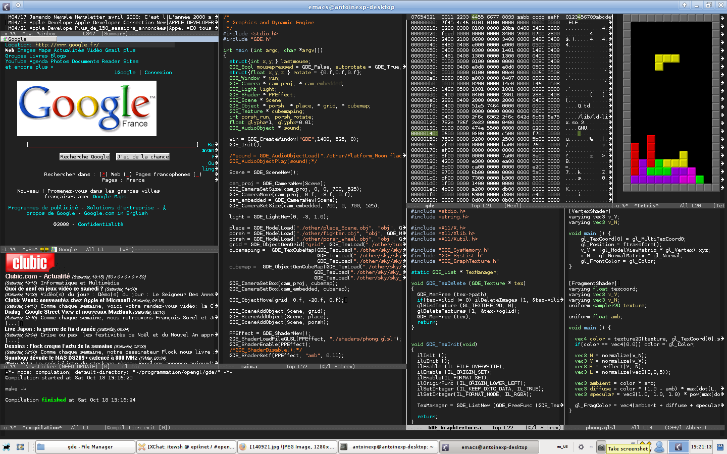This screenshot has width=727, height=454.
Task: Select the M04/17 Jamendo newsletter mail row
Action: point(109,17)
